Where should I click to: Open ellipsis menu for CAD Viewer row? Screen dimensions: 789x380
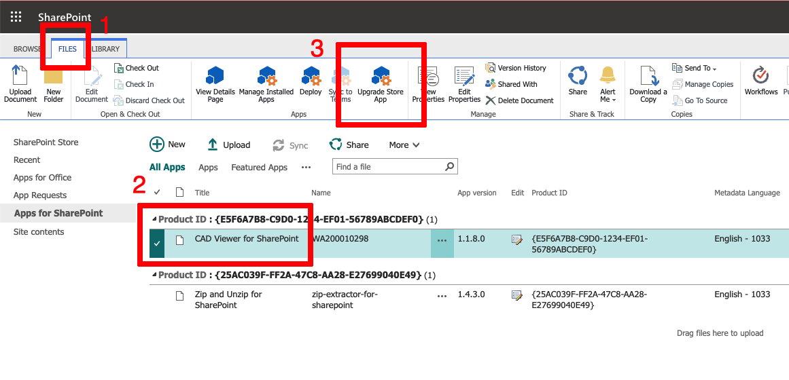(442, 241)
